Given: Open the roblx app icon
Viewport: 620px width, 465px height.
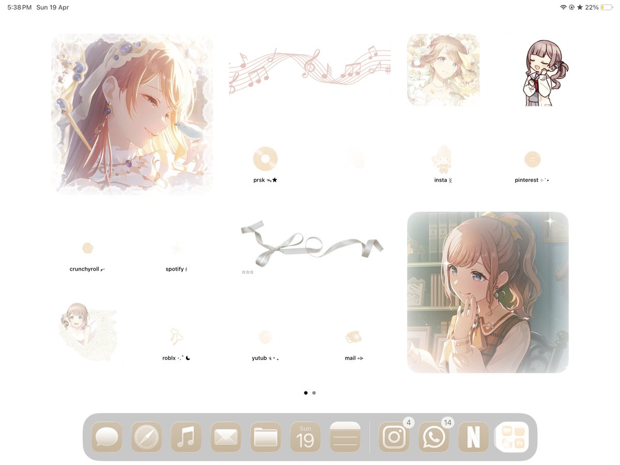Looking at the screenshot, I should 177,337.
